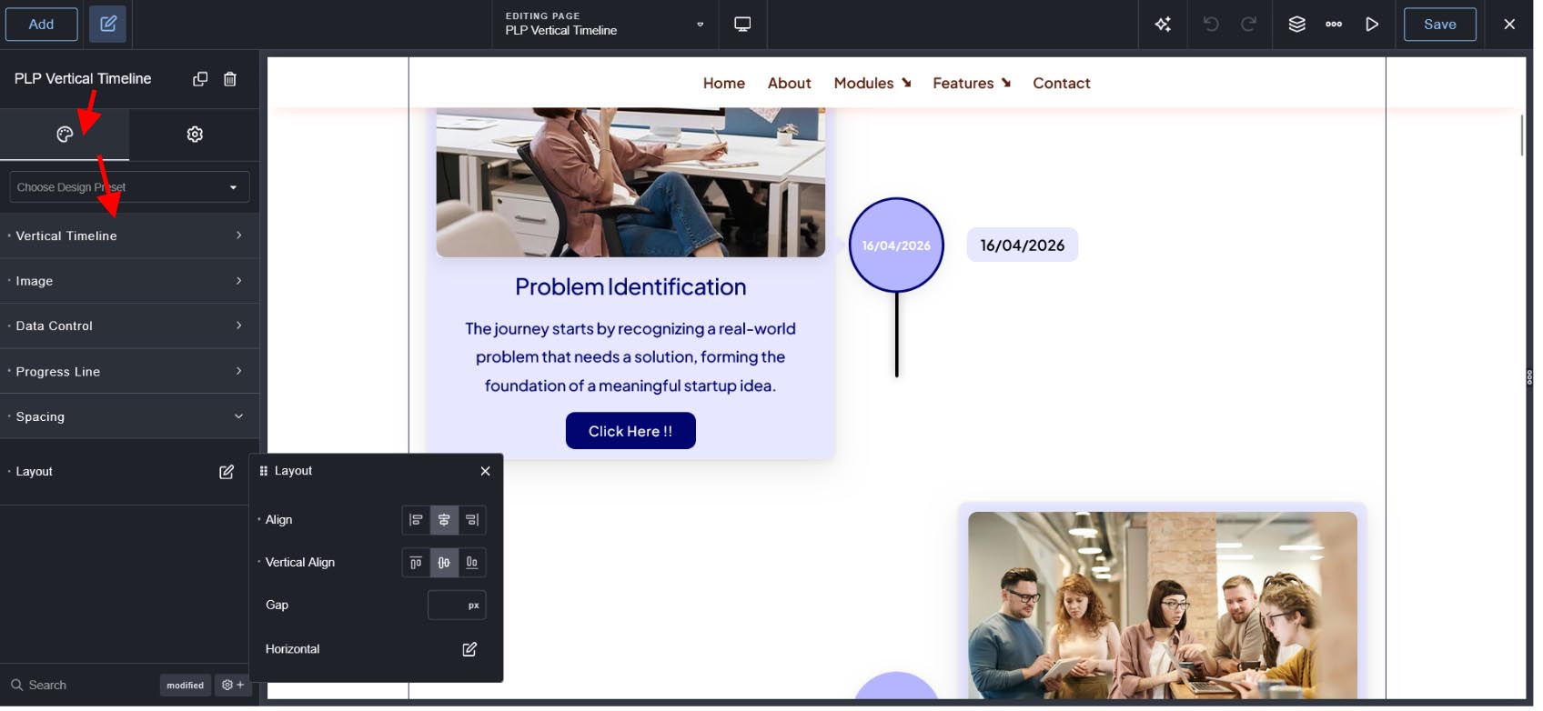Screen dimensions: 1543x711
Task: Duplicate the PLP Vertical Timeline module
Action: point(201,79)
